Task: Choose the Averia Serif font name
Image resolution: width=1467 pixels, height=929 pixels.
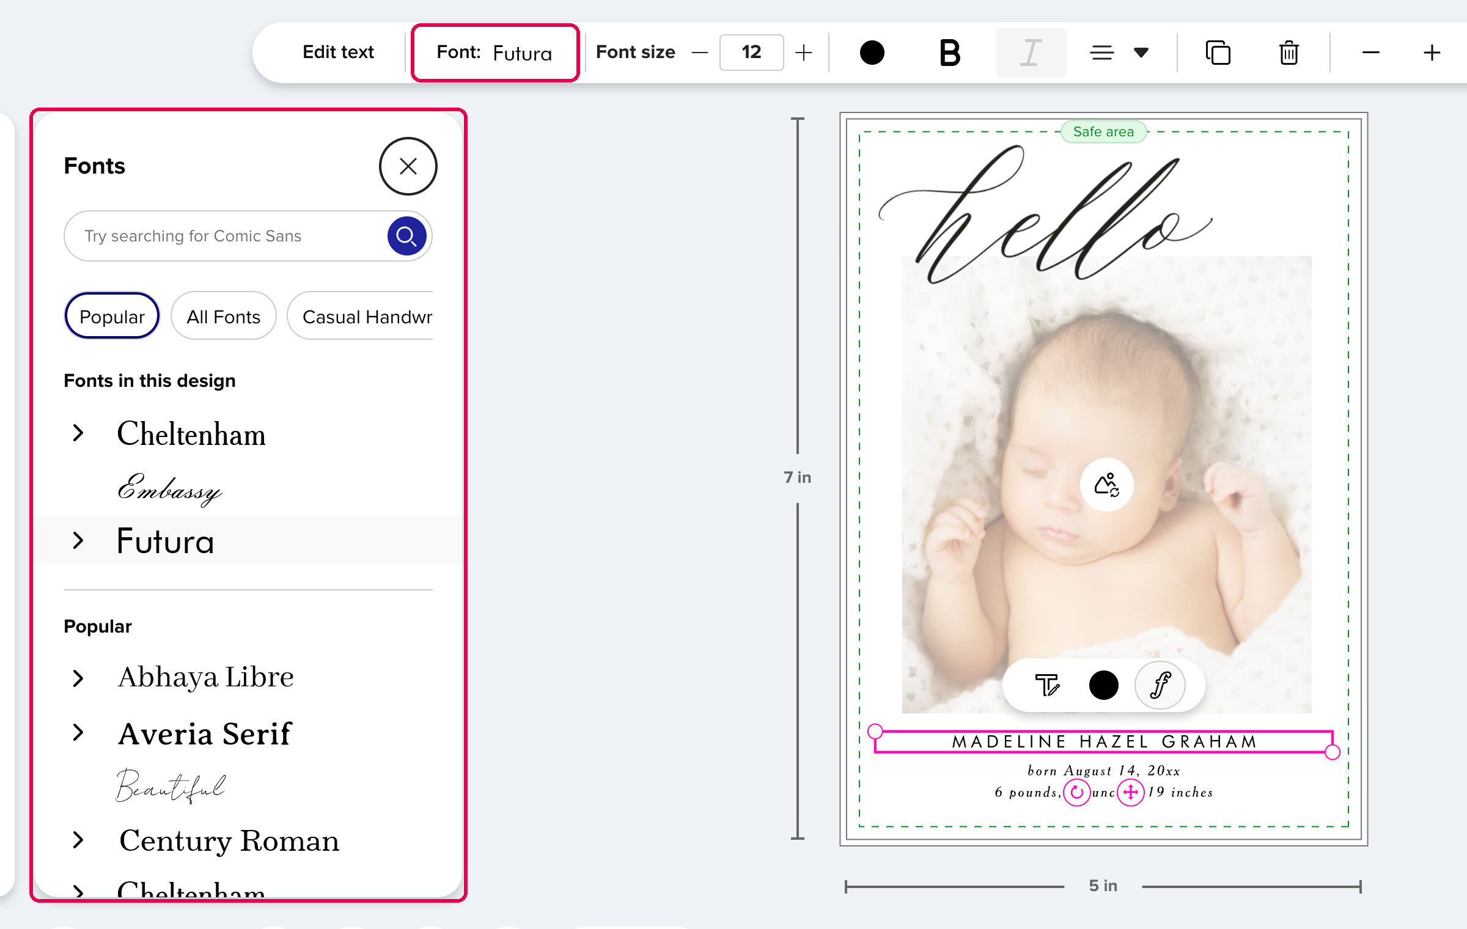Action: click(x=205, y=733)
